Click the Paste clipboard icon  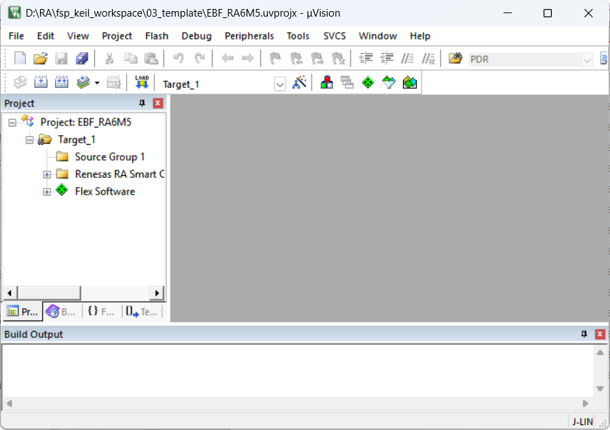click(151, 58)
